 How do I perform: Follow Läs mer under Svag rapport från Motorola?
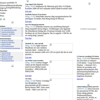point(28,11)
